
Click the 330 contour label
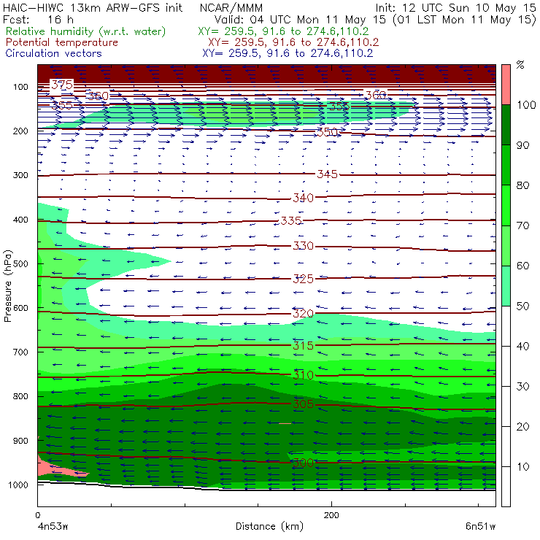[x=303, y=245]
